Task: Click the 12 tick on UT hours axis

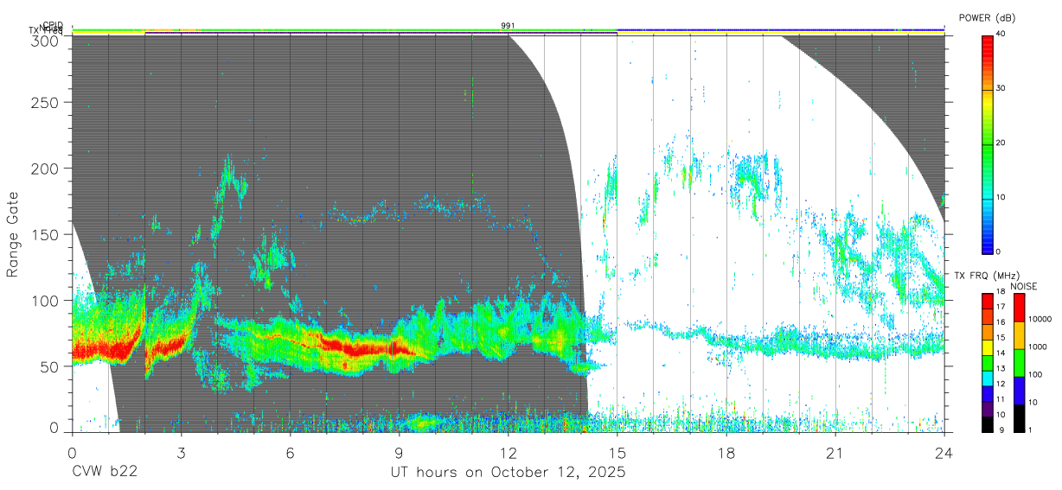Action: point(509,453)
